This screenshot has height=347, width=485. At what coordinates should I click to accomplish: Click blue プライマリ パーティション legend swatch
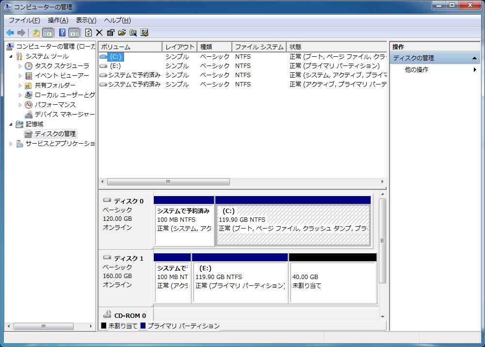coord(143,326)
